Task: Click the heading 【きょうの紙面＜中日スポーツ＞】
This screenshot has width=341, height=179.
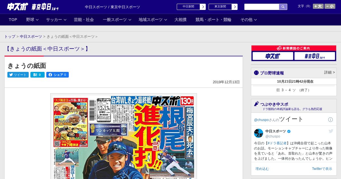Action: point(47,49)
